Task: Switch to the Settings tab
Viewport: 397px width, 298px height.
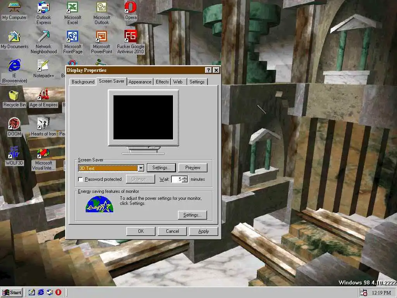Action: pyautogui.click(x=197, y=82)
